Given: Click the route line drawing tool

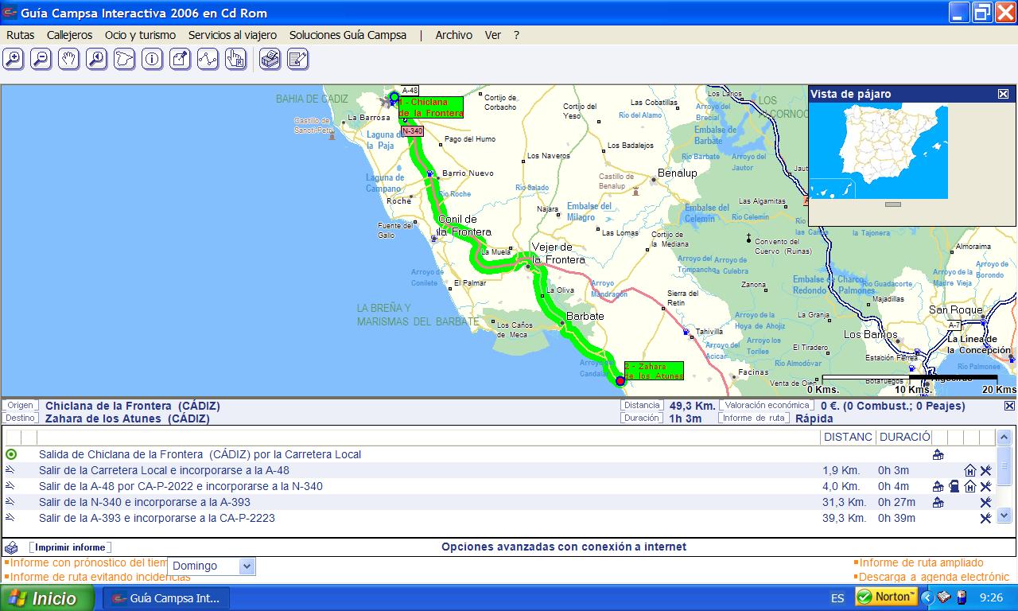Looking at the screenshot, I should click(208, 59).
